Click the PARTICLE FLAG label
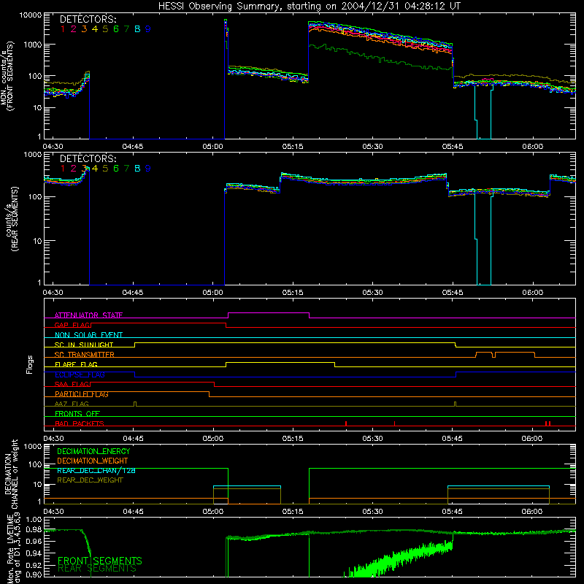This screenshot has width=584, height=584. 82,393
